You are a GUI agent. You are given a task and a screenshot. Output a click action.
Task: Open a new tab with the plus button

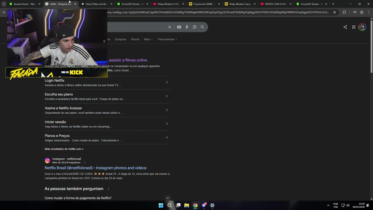click(x=333, y=4)
